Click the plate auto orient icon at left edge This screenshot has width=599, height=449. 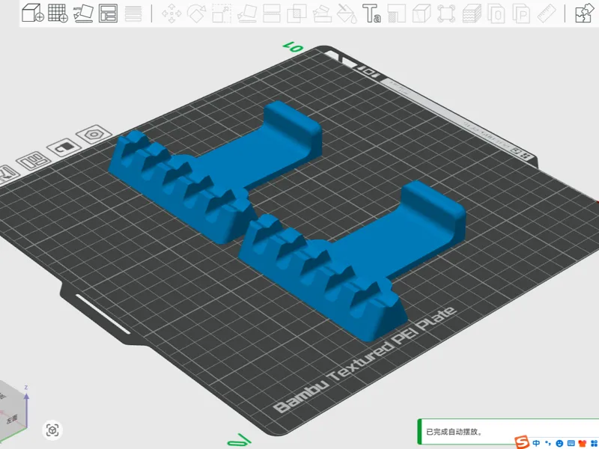(x=7, y=174)
